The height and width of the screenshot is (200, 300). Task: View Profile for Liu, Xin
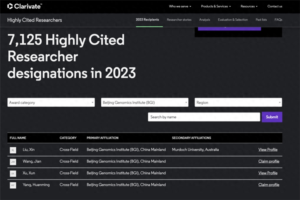click(267, 150)
